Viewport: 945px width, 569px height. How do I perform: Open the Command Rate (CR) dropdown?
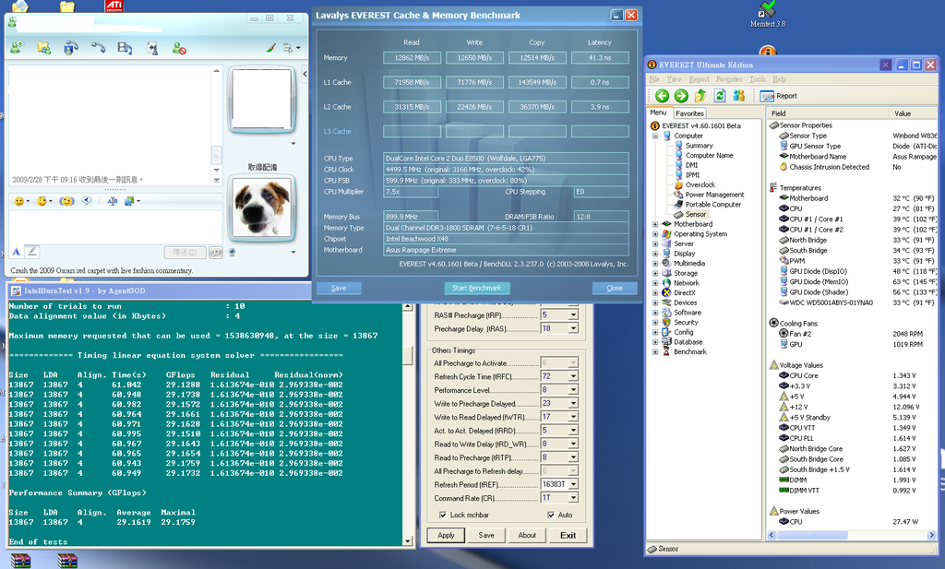point(573,498)
